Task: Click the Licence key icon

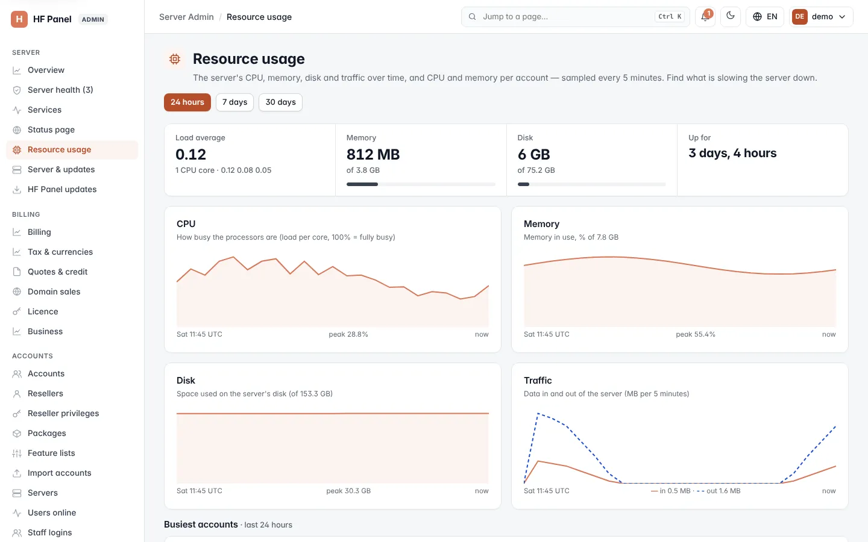Action: point(17,312)
